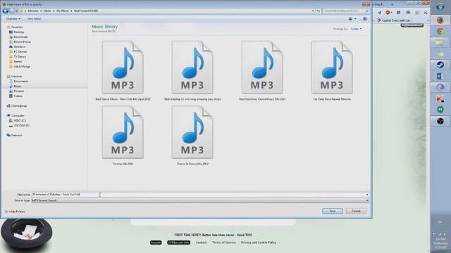
Task: Click Hide Folders toggle
Action: pos(15,212)
